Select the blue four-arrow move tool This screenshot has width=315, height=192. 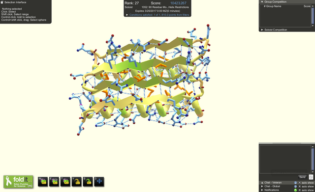99,182
